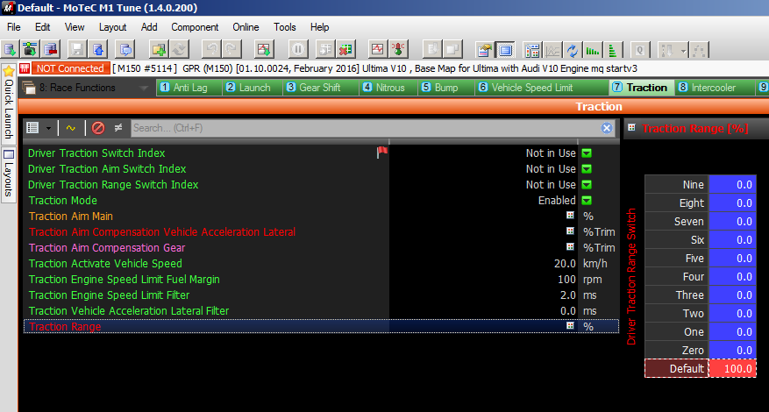This screenshot has width=769, height=412.
Task: Click the red graph with green arrow icon
Action: coord(264,50)
